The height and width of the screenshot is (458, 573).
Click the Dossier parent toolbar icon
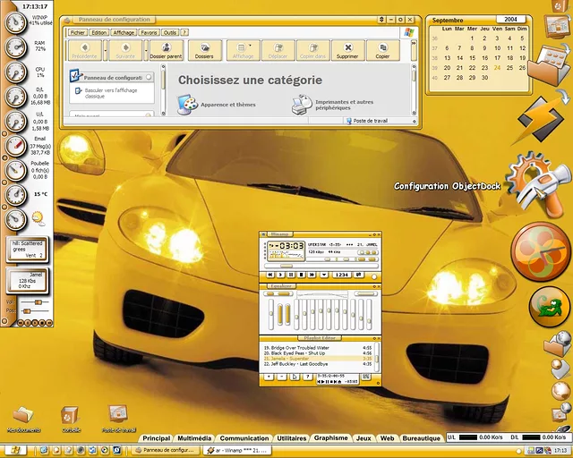point(166,50)
